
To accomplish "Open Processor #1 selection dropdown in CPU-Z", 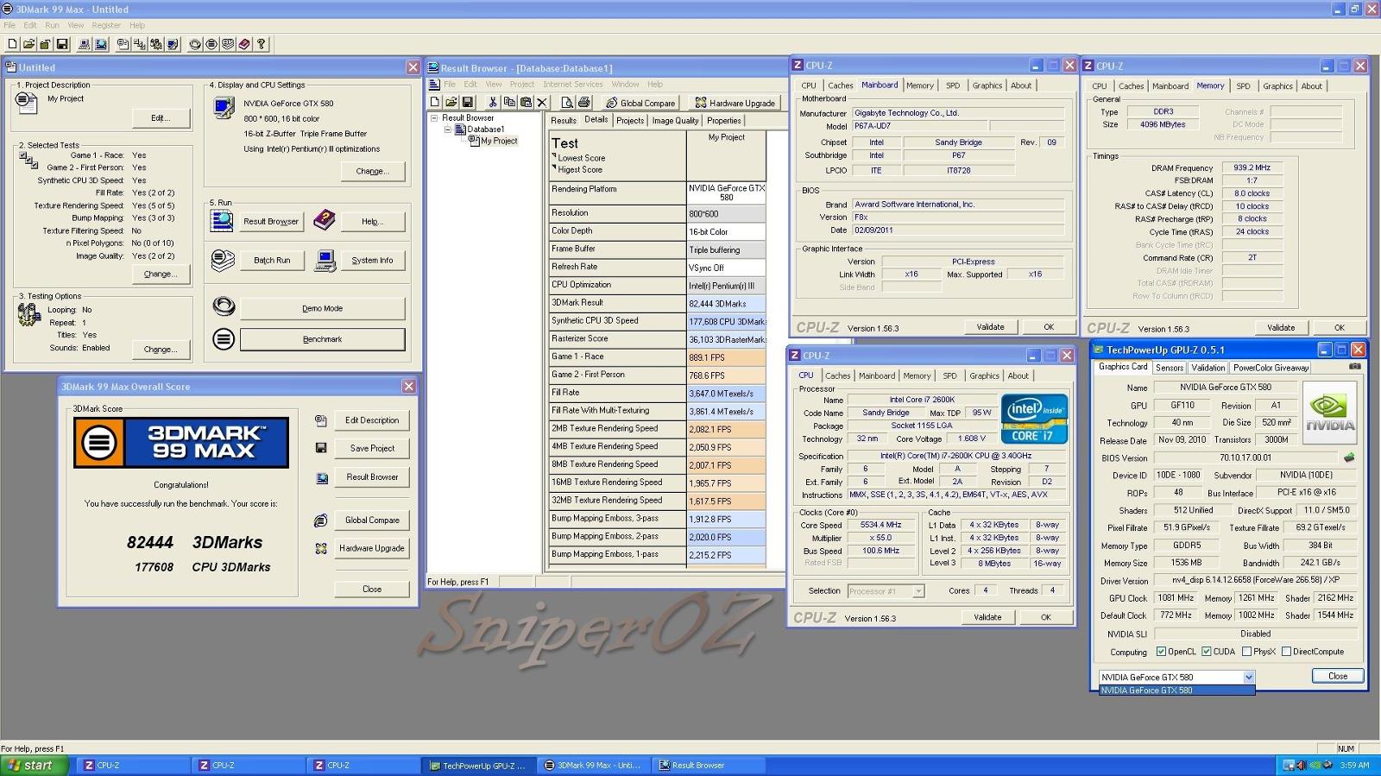I will coord(918,591).
